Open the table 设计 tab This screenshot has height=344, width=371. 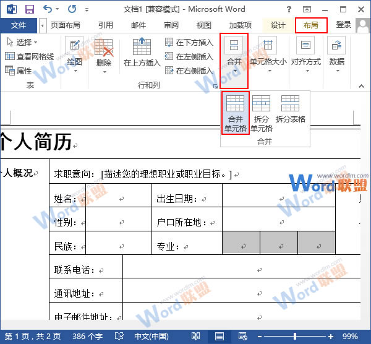tap(278, 25)
